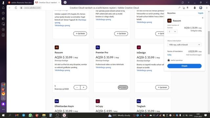Open calculator from taskbar
Screen dimensions: 210x118
(x=51, y=115)
